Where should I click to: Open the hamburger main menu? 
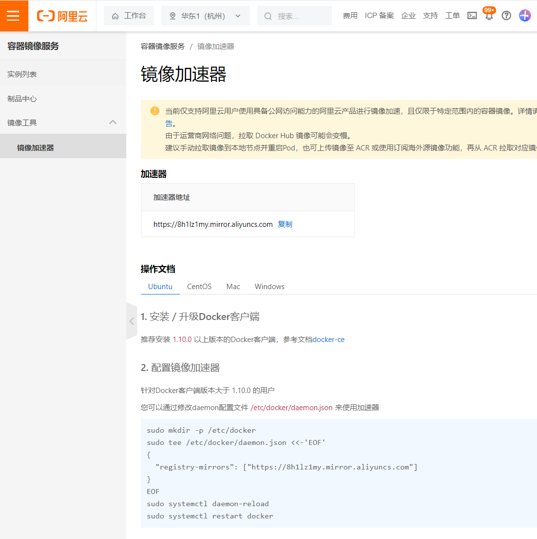[13, 16]
